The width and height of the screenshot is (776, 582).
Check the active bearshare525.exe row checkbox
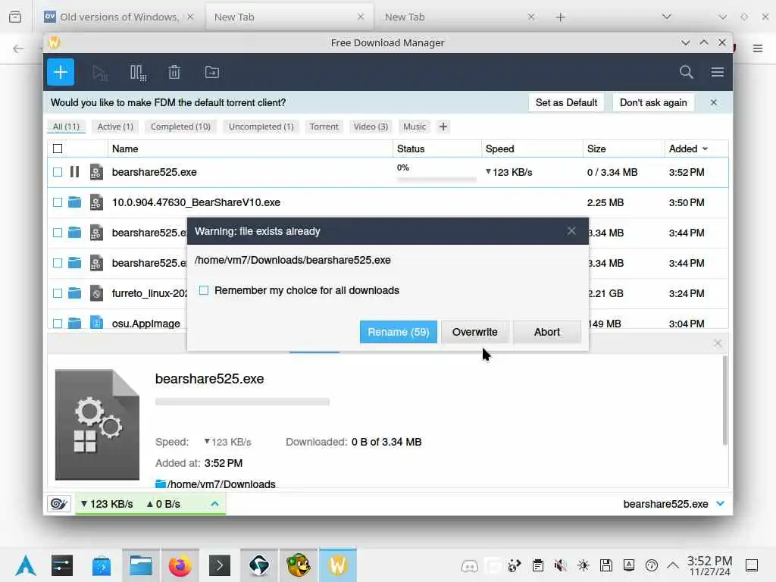click(58, 172)
